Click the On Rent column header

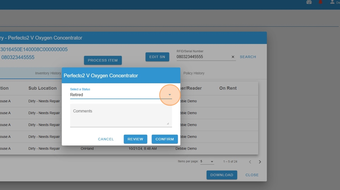[x=228, y=88]
